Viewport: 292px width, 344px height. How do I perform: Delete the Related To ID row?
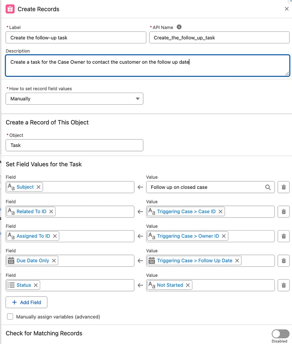284,212
